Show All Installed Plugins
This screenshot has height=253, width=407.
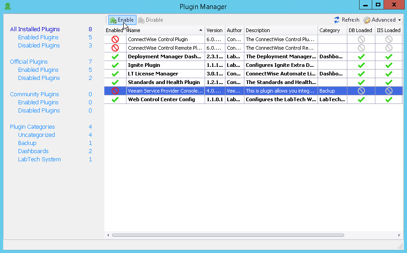pyautogui.click(x=35, y=29)
